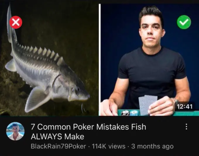Open the "7 Common Poker Mistakes Fish" title
Screen dimensions: 199x156
88,127
